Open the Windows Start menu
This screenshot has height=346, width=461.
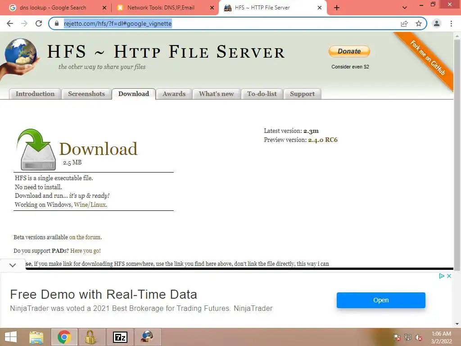tap(11, 337)
